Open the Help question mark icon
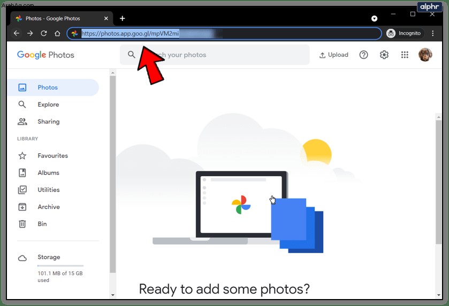The width and height of the screenshot is (449, 306). 363,54
